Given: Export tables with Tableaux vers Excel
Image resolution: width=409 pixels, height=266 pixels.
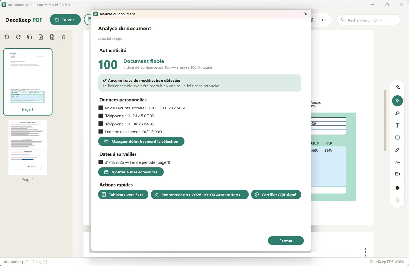Looking at the screenshot, I should [123, 195].
